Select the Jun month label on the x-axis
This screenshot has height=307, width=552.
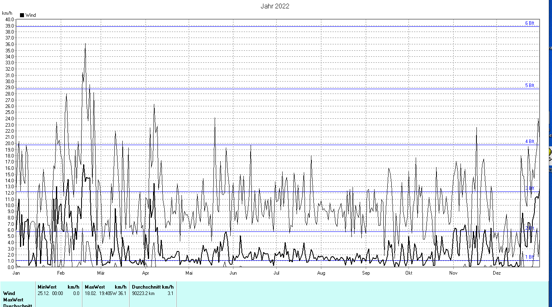(x=233, y=273)
